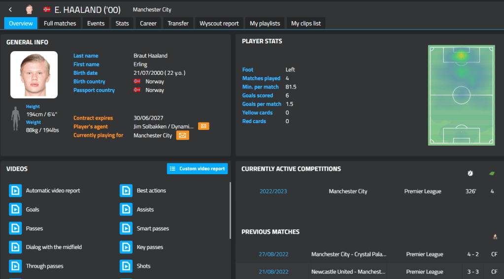
Task: Open the Best actions video icon
Action: [126, 190]
